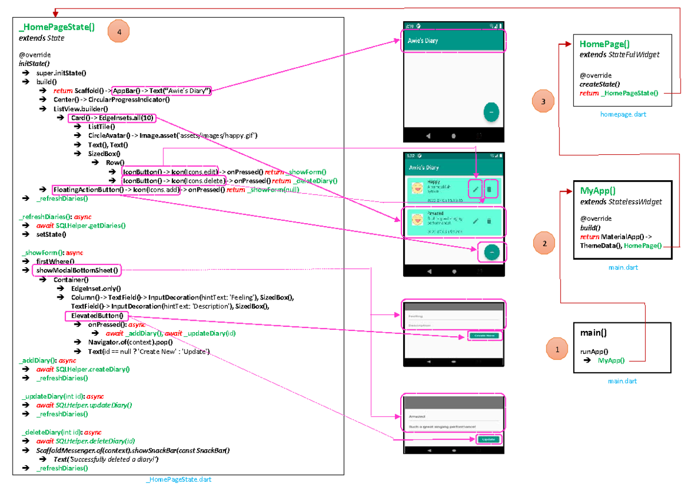Click the 'setState()' line

click(51, 234)
